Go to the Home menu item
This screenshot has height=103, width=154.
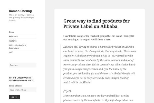[x=12, y=32]
